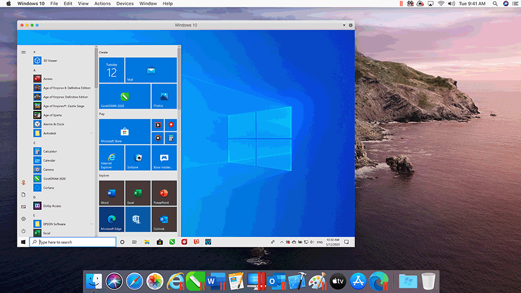Open the small Movies & TV tile
521x293 pixels.
pyautogui.click(x=158, y=125)
